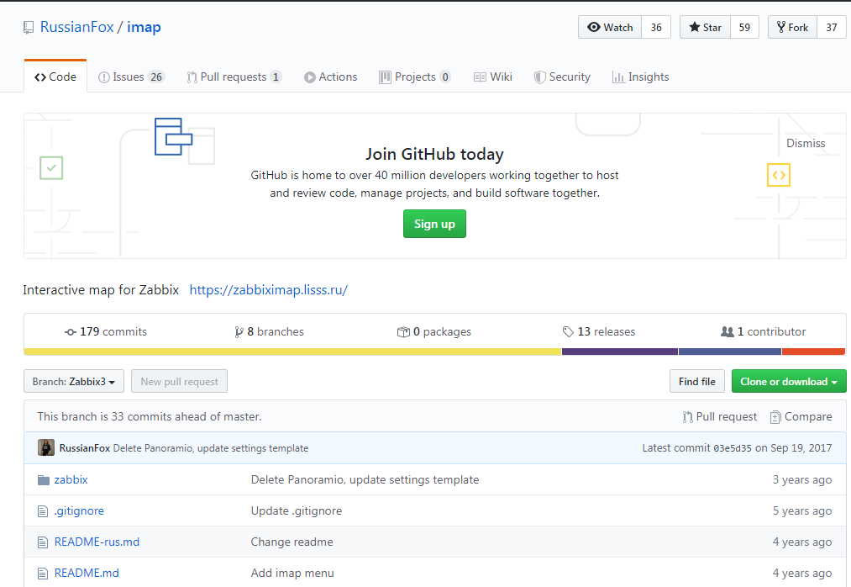Open the Security tab
851x587 pixels.
pos(562,77)
